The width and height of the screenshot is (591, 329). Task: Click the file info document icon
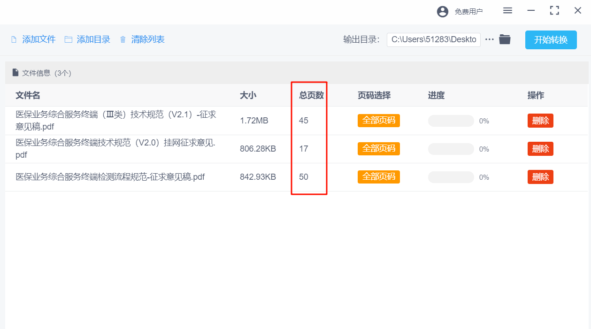(x=15, y=73)
